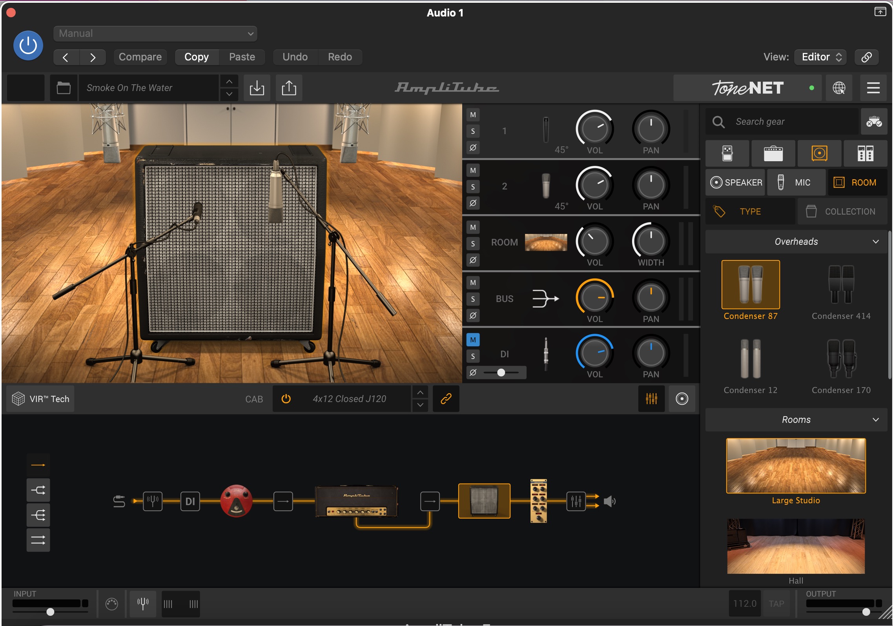Select the Hall room thumbnail
This screenshot has height=626, width=893.
[x=796, y=546]
